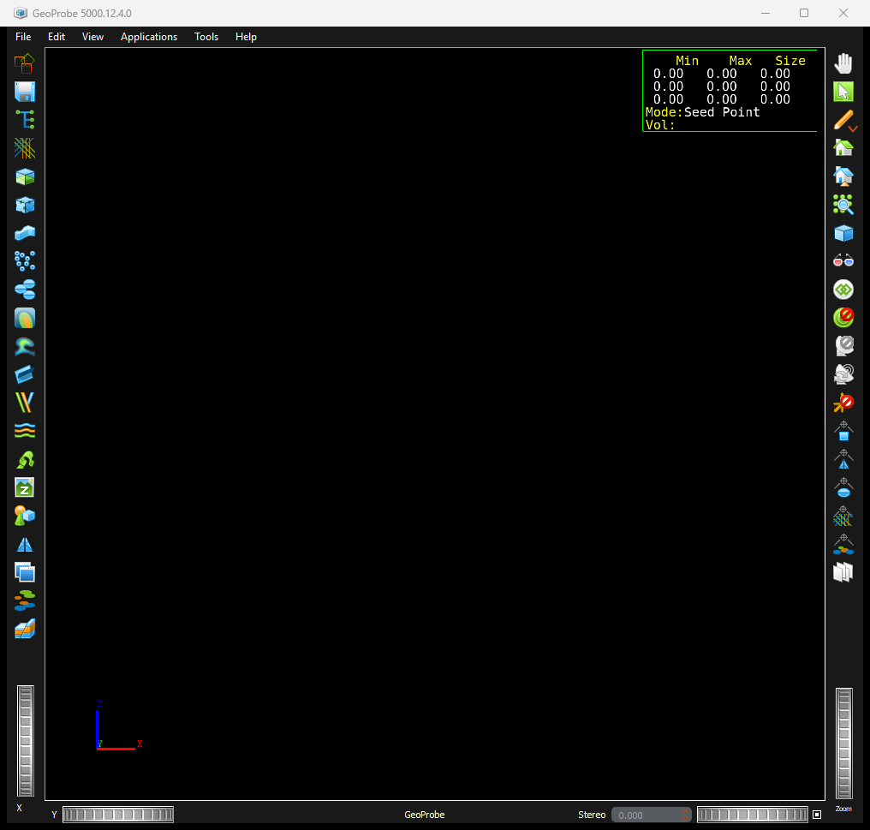
Task: Click the crosshair over blue disc icon
Action: coord(843,487)
